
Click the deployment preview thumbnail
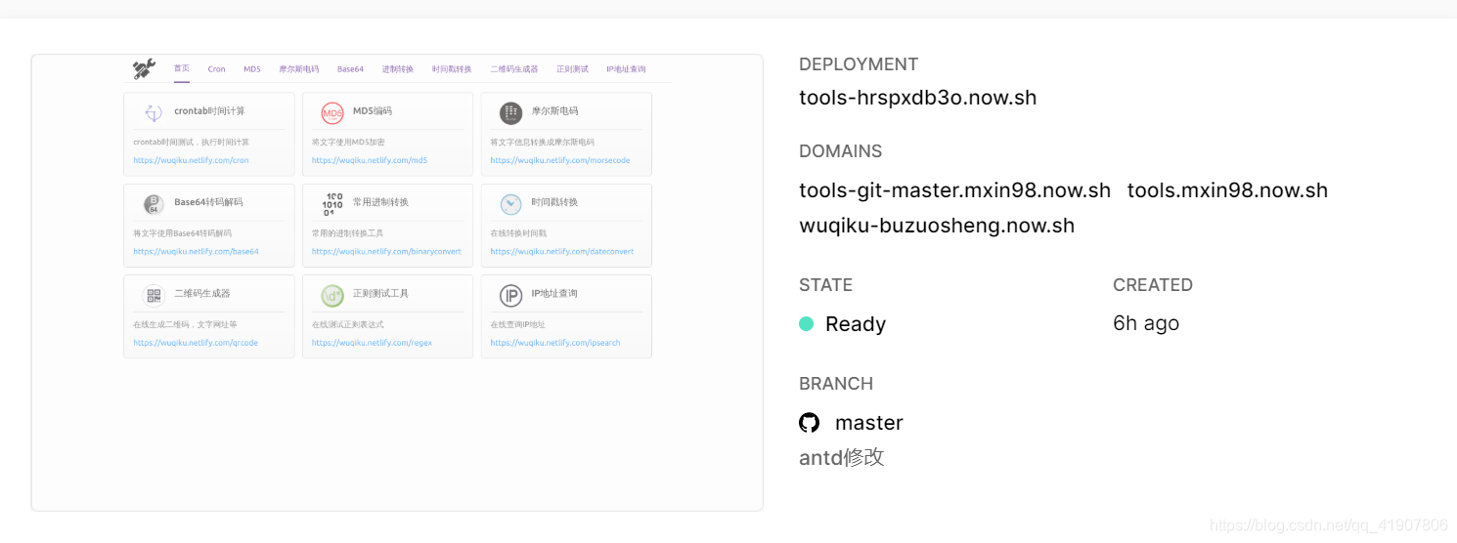coord(397,282)
